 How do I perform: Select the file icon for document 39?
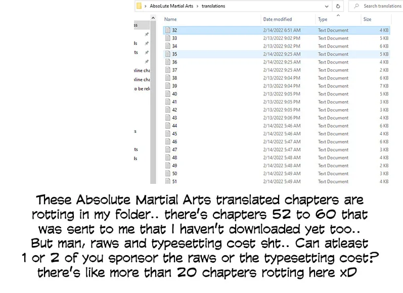(x=168, y=86)
